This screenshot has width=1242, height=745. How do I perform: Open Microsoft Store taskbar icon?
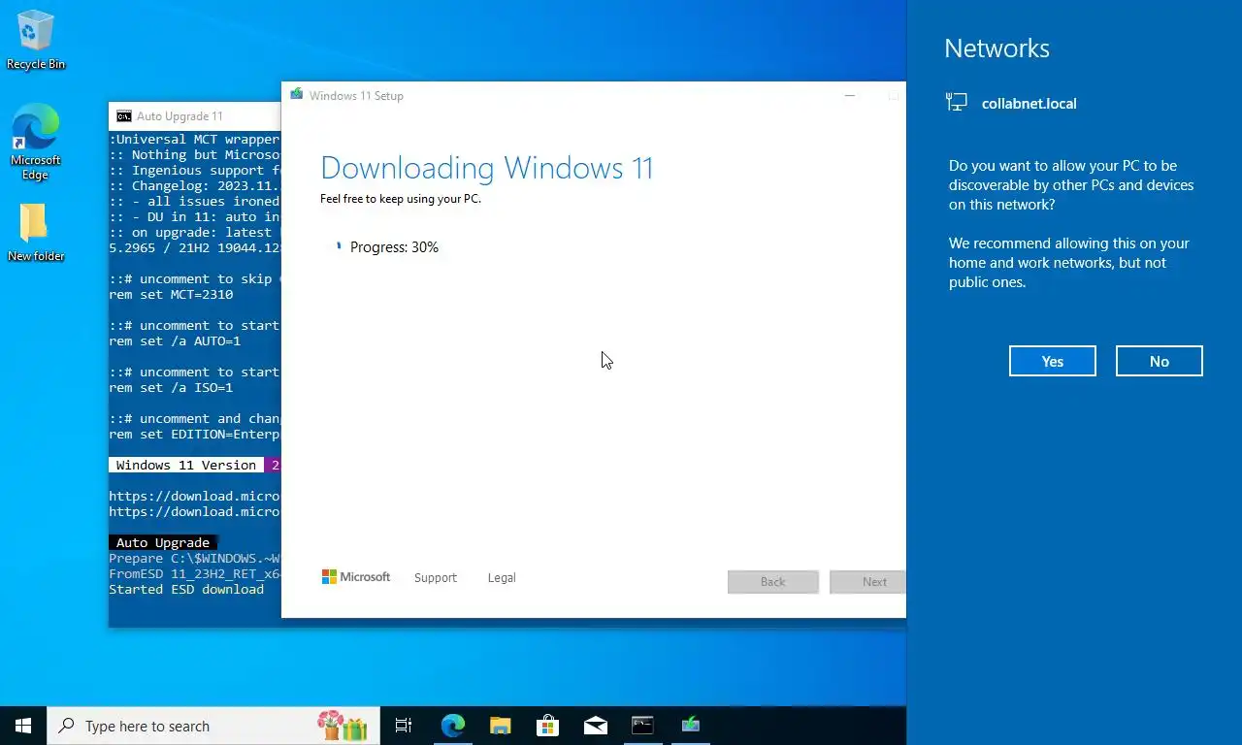(548, 726)
